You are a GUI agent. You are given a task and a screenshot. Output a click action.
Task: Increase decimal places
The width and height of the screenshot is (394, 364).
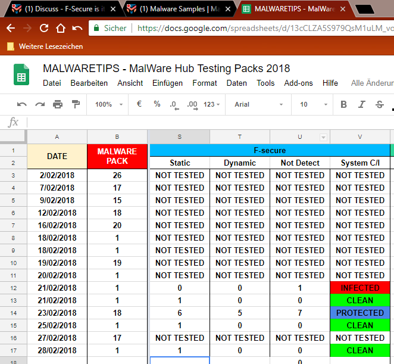click(192, 104)
